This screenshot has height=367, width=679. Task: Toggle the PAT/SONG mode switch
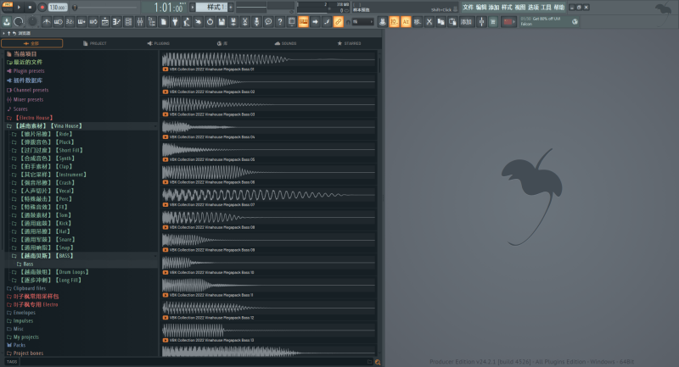(x=7, y=7)
